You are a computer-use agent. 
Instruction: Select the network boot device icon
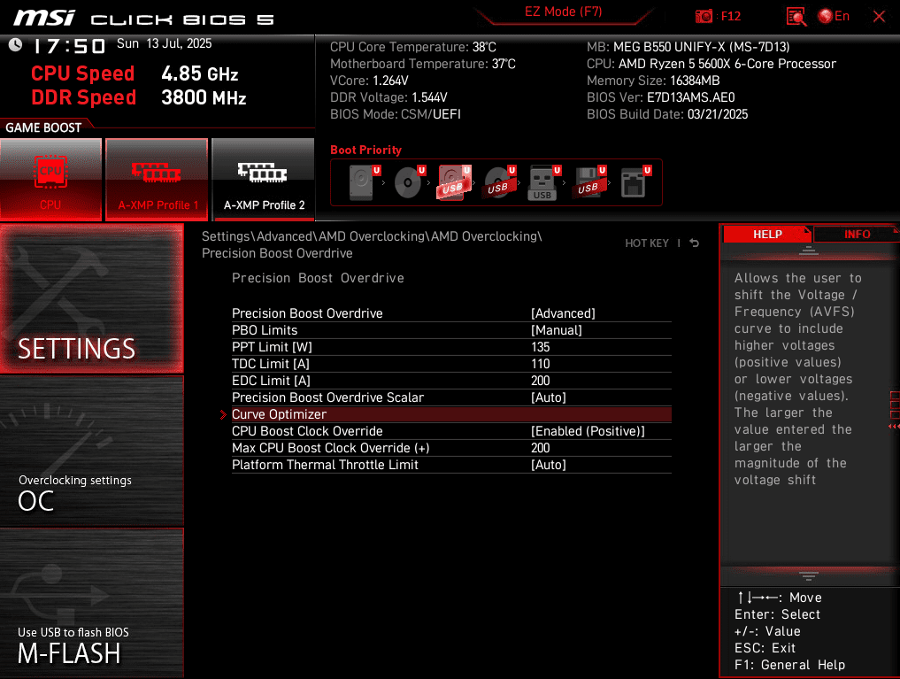pyautogui.click(x=635, y=182)
